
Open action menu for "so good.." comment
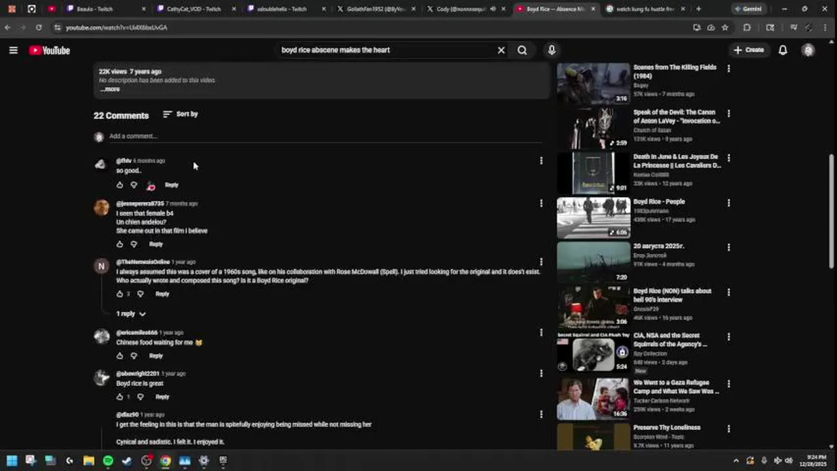pyautogui.click(x=541, y=161)
